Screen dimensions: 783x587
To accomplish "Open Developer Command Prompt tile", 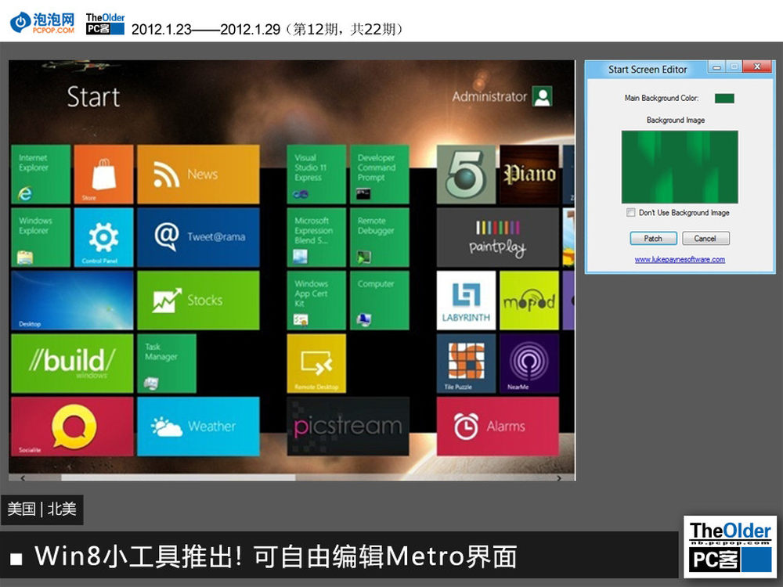I will click(380, 175).
